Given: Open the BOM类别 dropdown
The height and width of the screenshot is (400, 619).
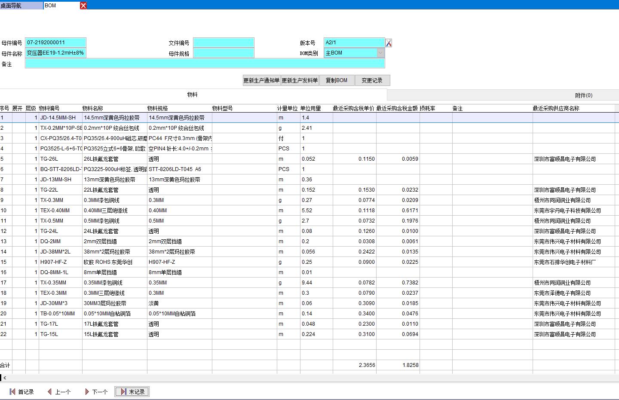Looking at the screenshot, I should tap(380, 53).
